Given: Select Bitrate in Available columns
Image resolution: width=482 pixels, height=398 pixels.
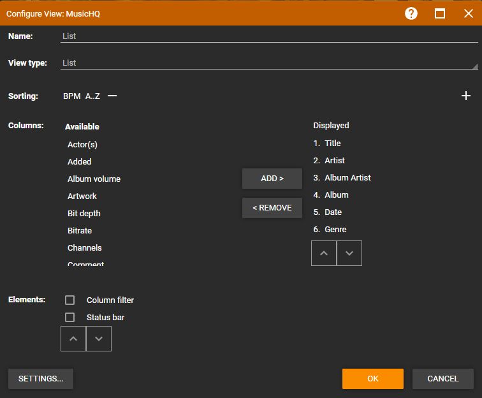Looking at the screenshot, I should 80,231.
